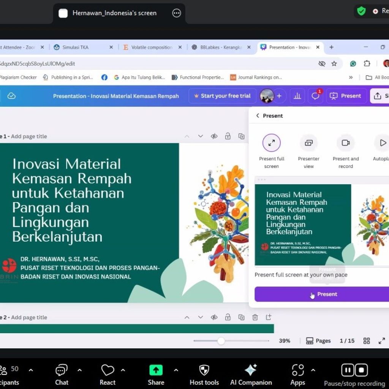
Task: Choose the Present and record option
Action: click(345, 143)
